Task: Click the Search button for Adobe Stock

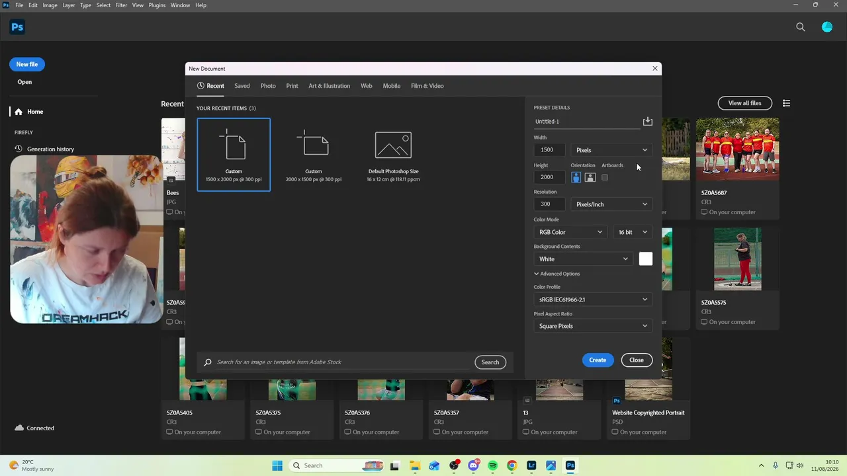Action: [x=490, y=362]
